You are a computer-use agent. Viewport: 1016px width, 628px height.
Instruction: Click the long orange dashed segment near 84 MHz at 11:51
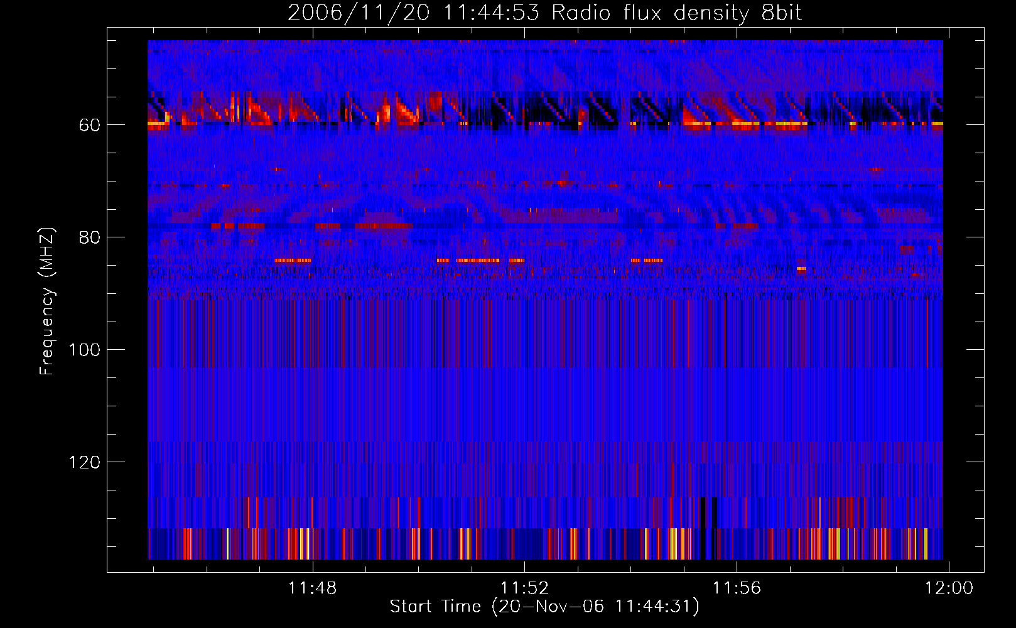tap(478, 260)
